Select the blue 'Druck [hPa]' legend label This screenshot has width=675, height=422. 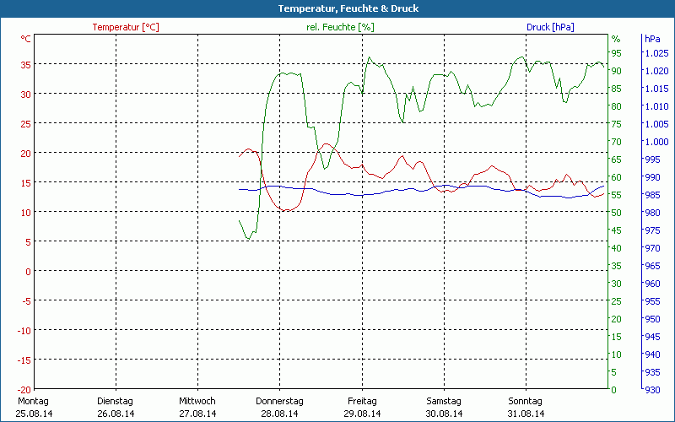pos(550,27)
